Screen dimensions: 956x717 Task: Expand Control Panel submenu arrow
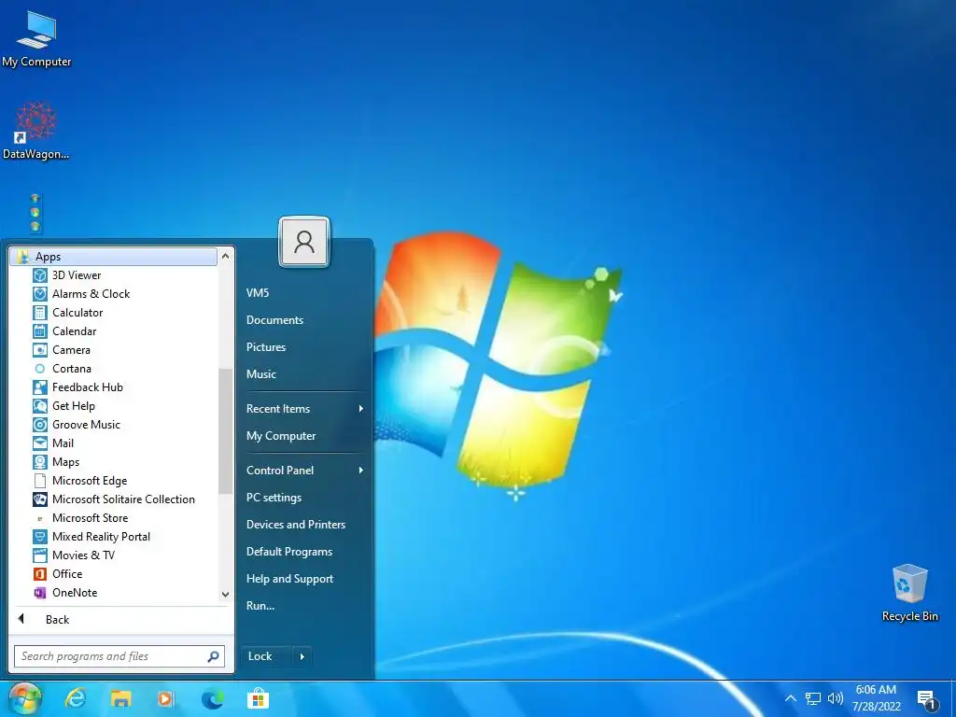click(x=361, y=471)
